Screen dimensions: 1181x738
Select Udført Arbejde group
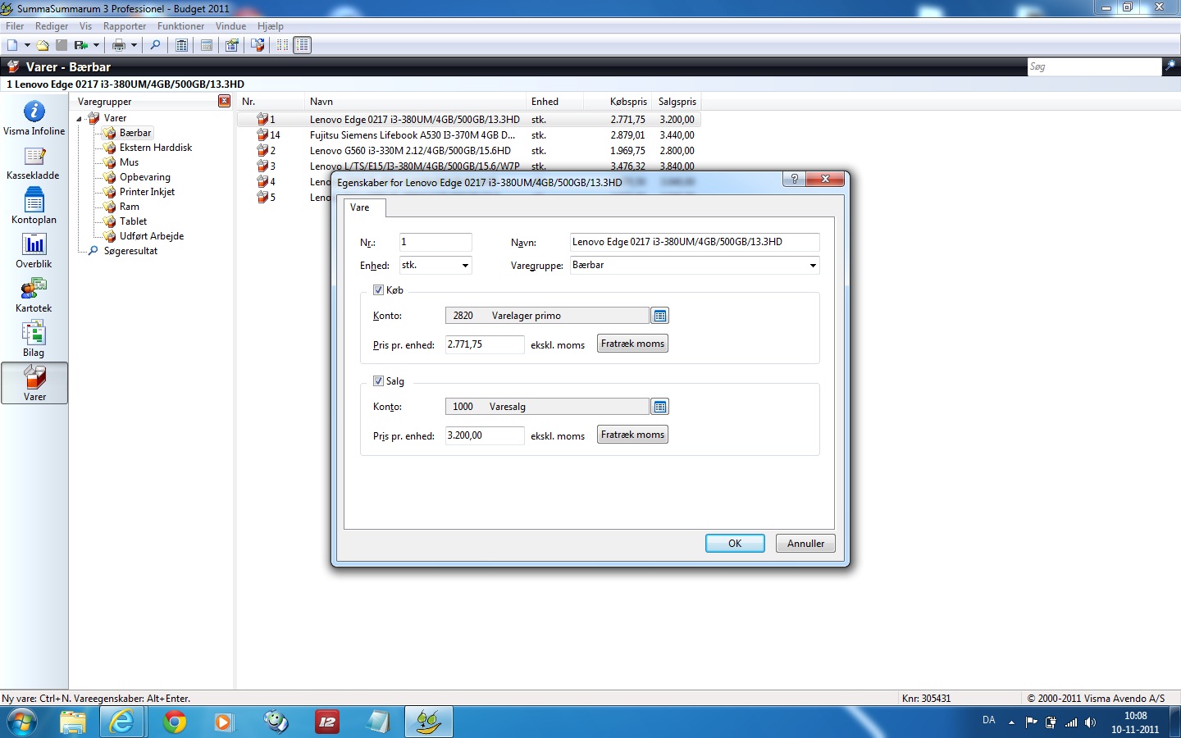[x=152, y=236]
